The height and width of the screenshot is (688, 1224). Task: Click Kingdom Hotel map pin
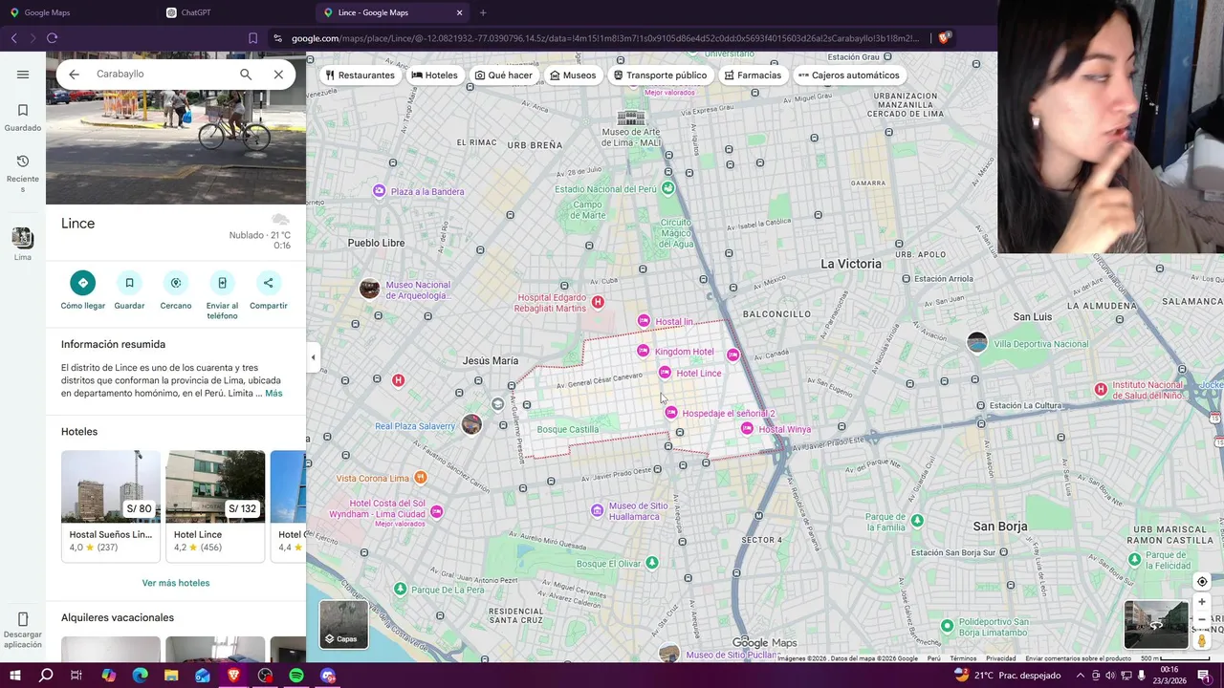(x=644, y=352)
